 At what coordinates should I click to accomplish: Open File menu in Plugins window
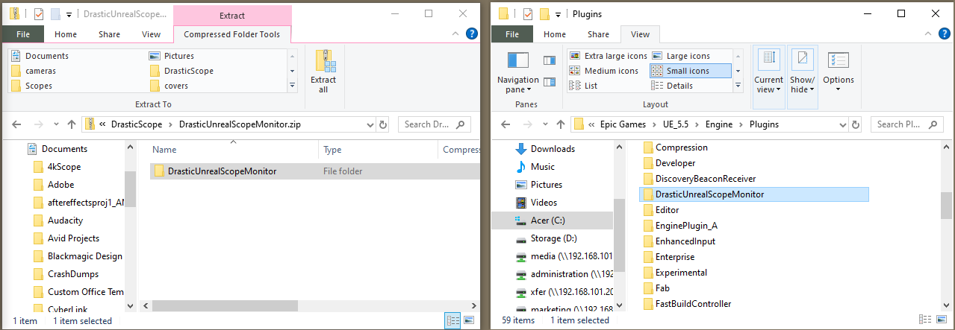pyautogui.click(x=512, y=34)
